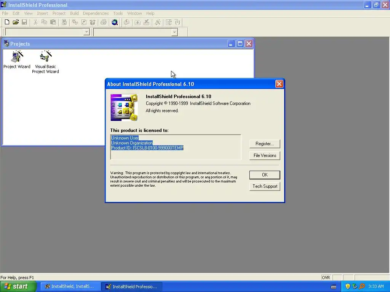Click the wand tools toolbar icon
This screenshot has height=292, width=390.
click(x=158, y=22)
